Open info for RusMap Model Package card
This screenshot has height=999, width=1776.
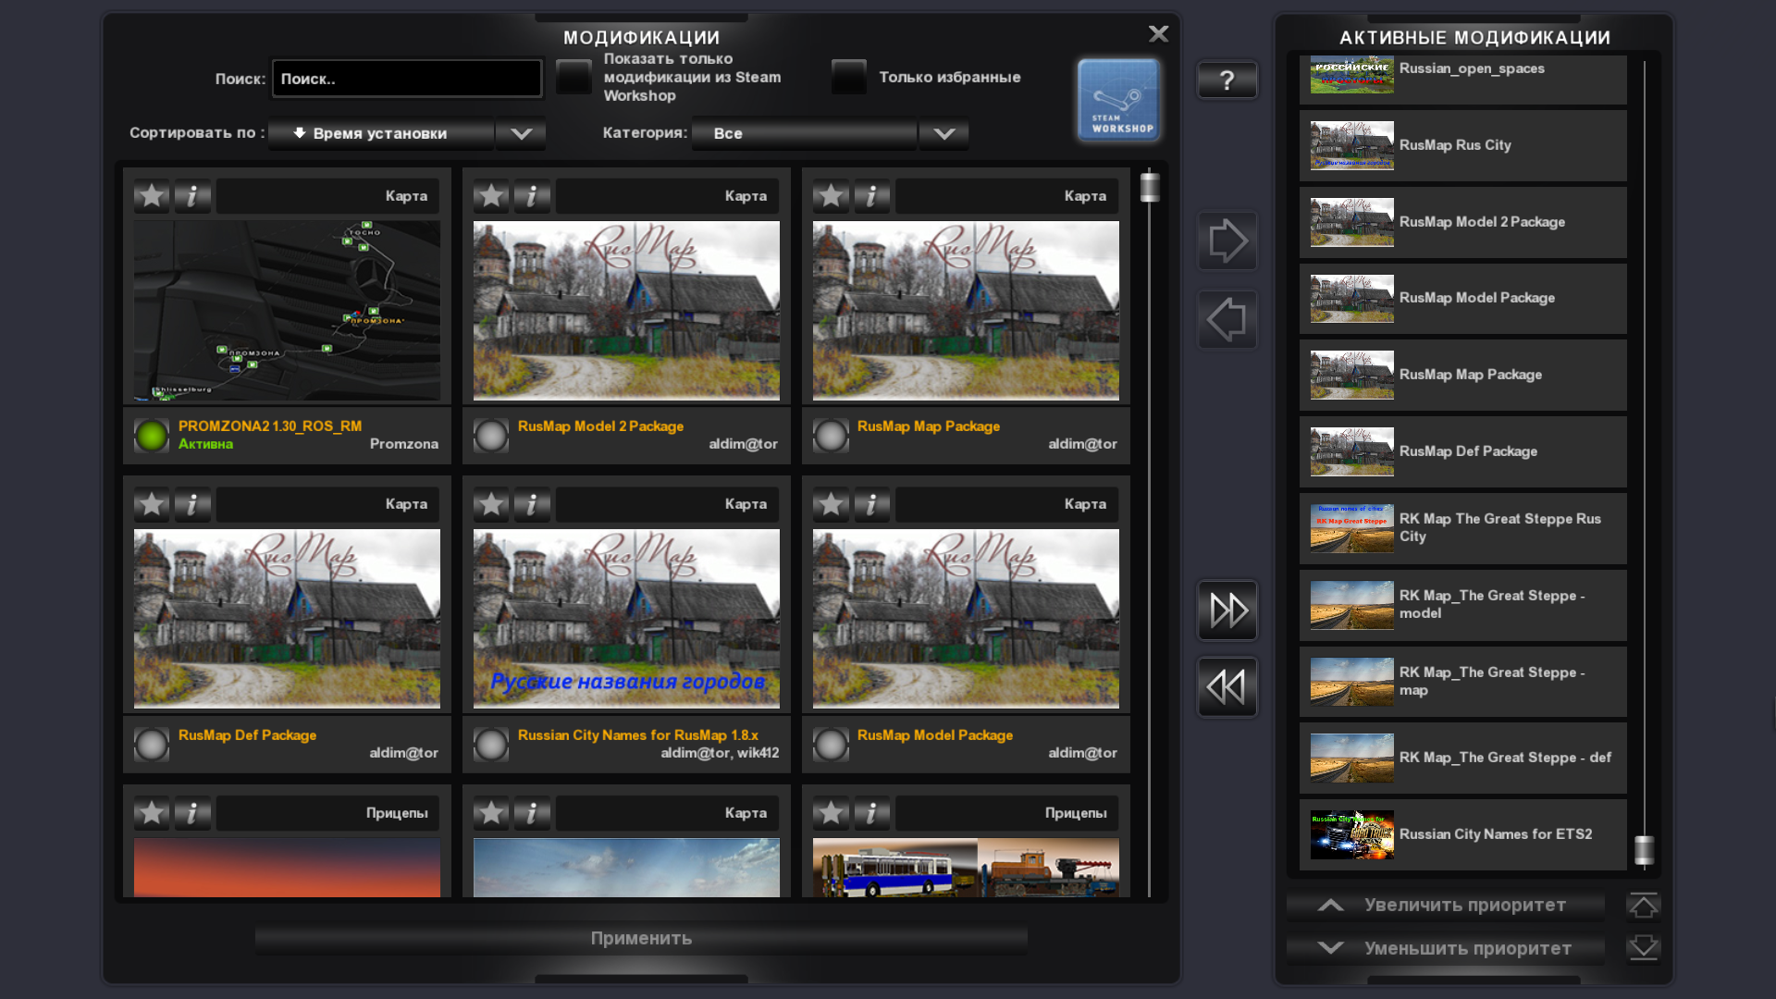871,504
